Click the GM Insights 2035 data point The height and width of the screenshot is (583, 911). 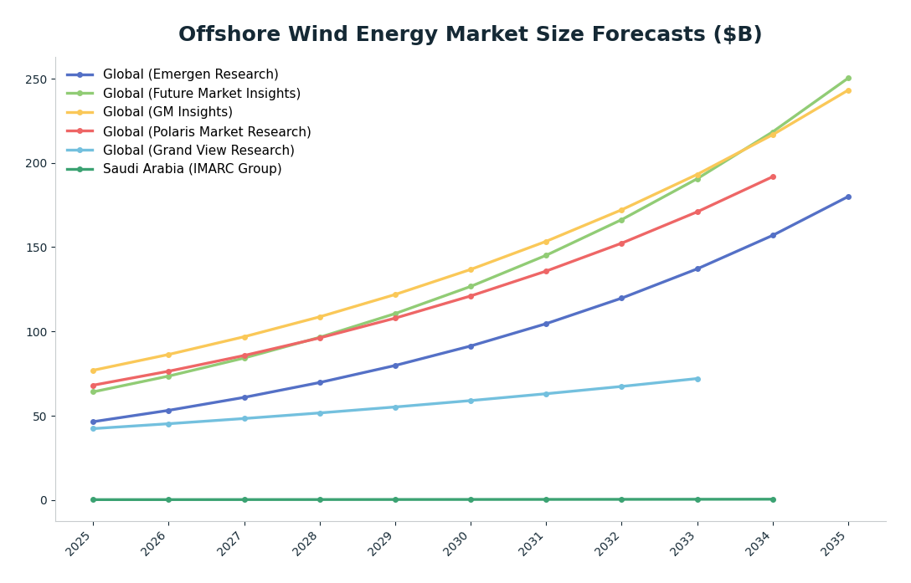coord(848,90)
